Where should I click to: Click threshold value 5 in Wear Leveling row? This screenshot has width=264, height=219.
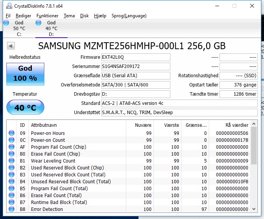pyautogui.click(x=205, y=161)
